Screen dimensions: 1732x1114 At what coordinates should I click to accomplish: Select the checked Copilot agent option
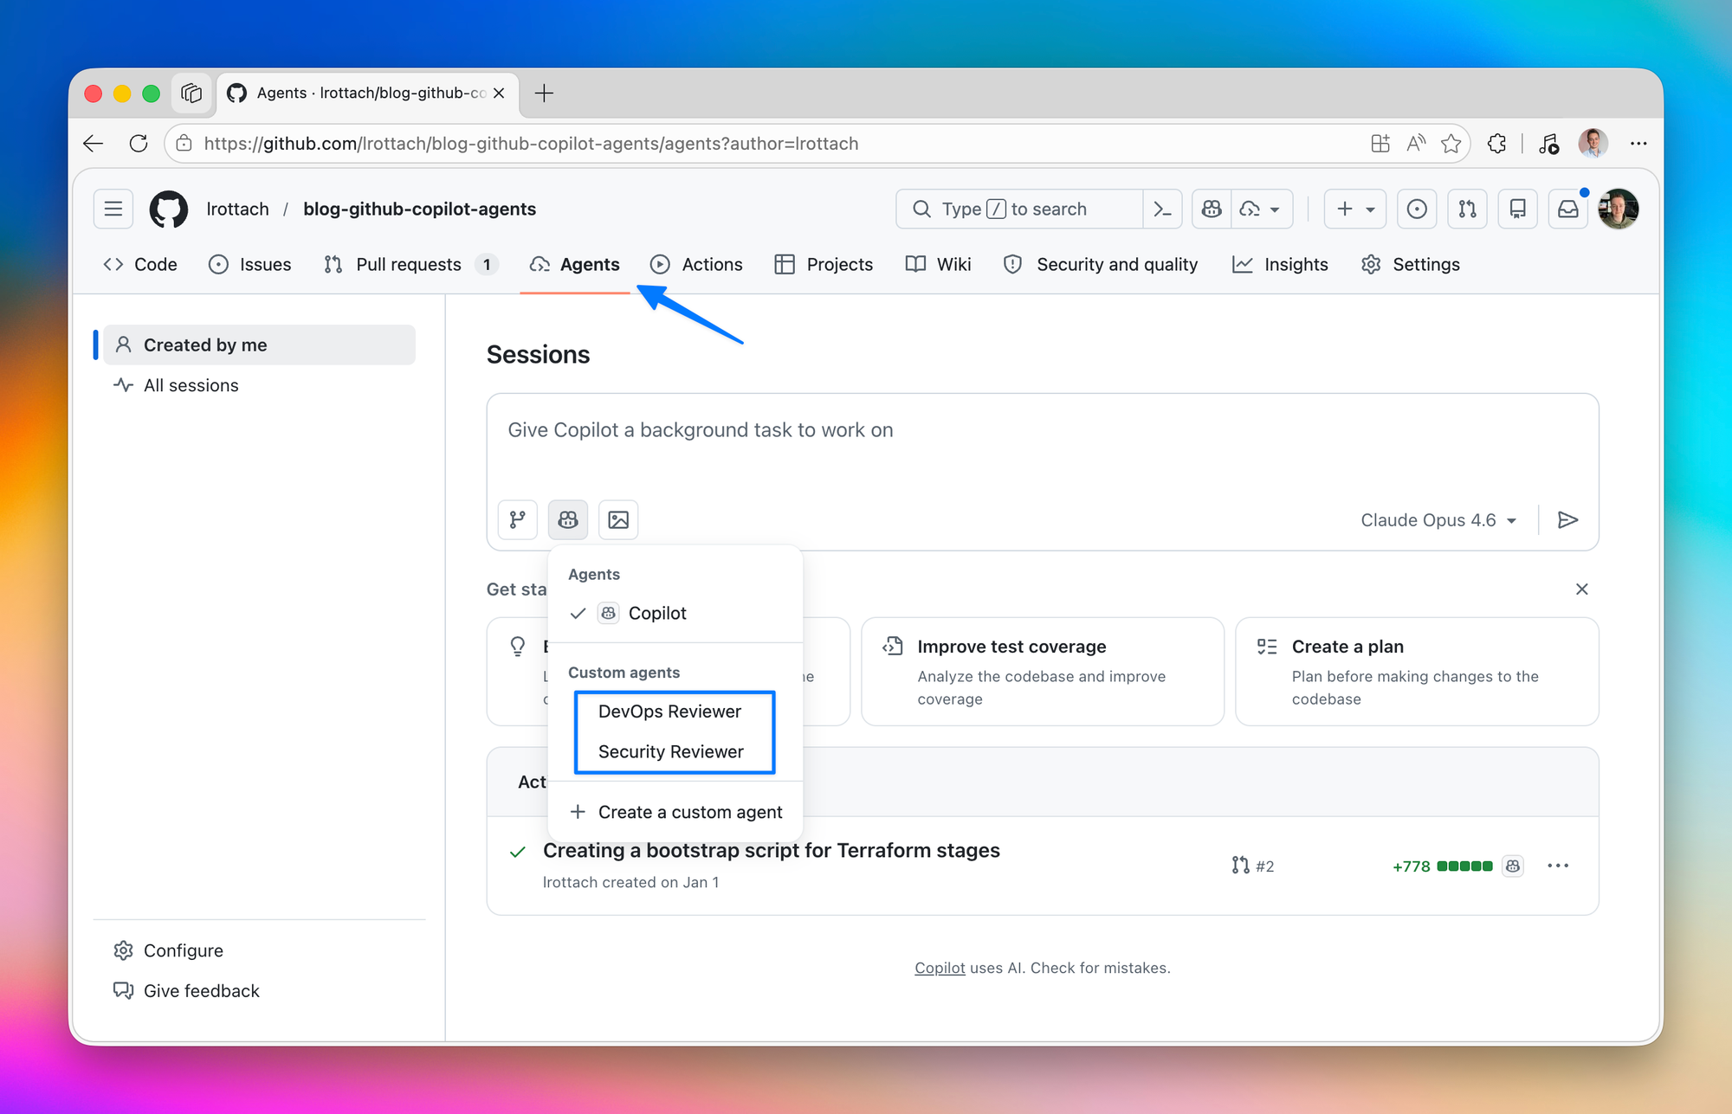pyautogui.click(x=656, y=613)
